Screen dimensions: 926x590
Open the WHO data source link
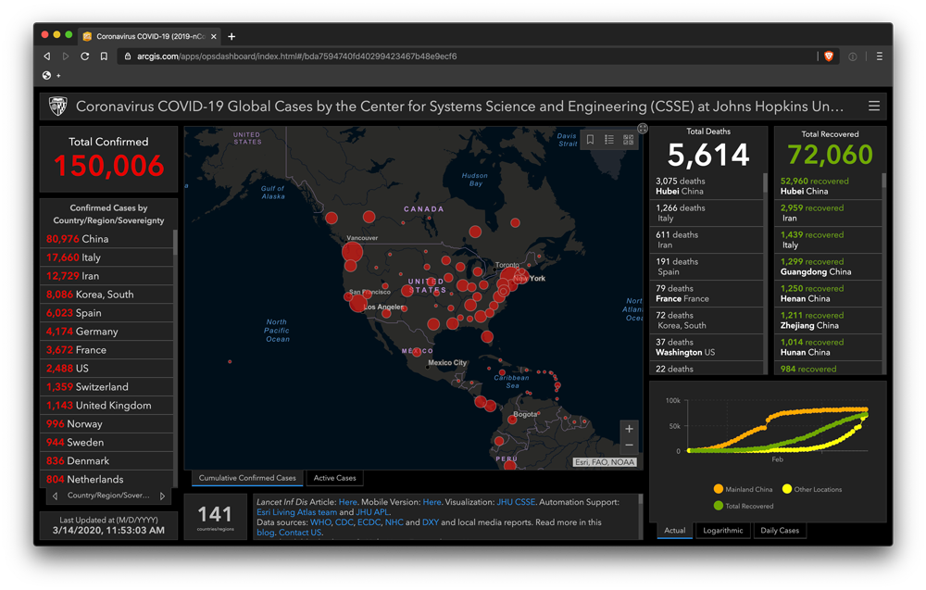pos(320,522)
